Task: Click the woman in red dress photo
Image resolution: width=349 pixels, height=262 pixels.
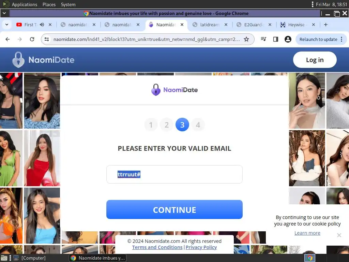Action: 42,158
